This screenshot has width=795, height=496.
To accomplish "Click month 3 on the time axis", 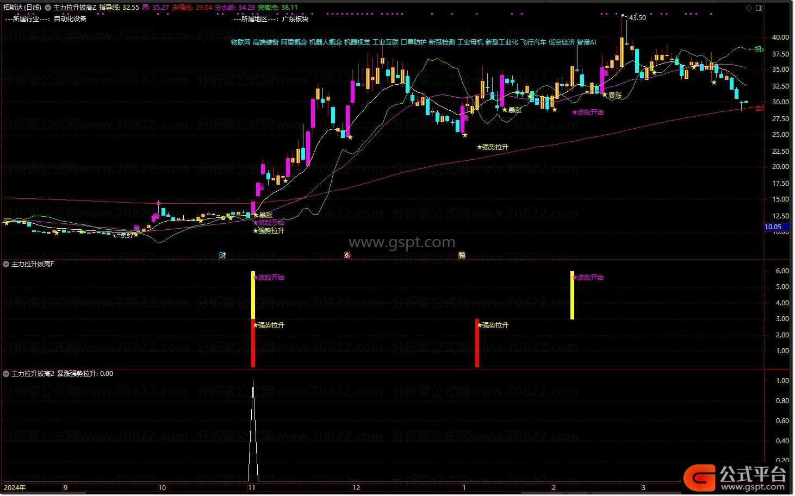I will tap(643, 487).
